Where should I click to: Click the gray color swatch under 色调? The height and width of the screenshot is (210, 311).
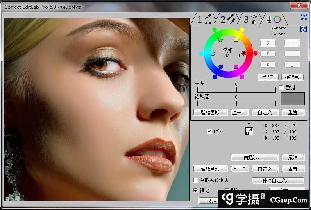pyautogui.click(x=292, y=99)
